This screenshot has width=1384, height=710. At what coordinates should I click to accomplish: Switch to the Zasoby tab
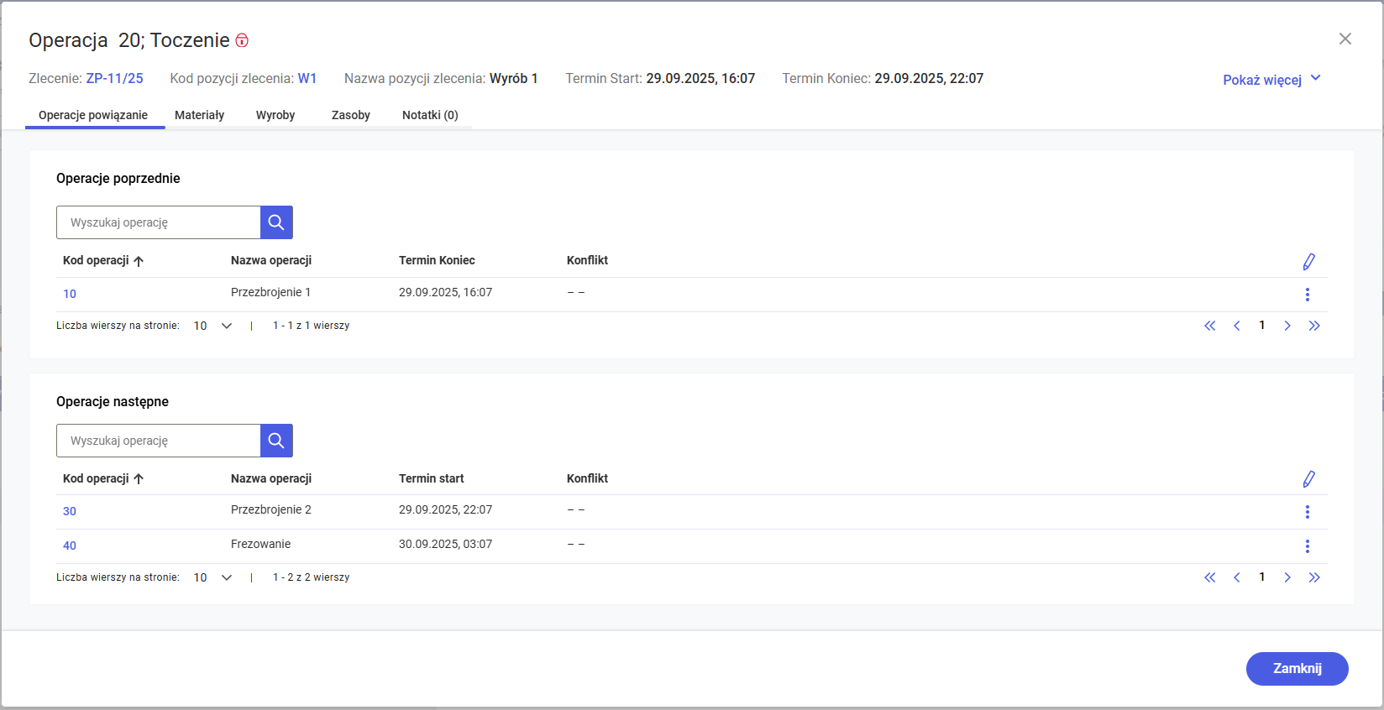pyautogui.click(x=350, y=115)
